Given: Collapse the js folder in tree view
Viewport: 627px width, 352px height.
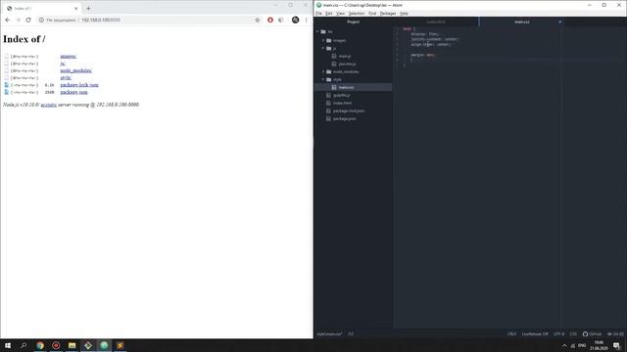Looking at the screenshot, I should [x=323, y=48].
